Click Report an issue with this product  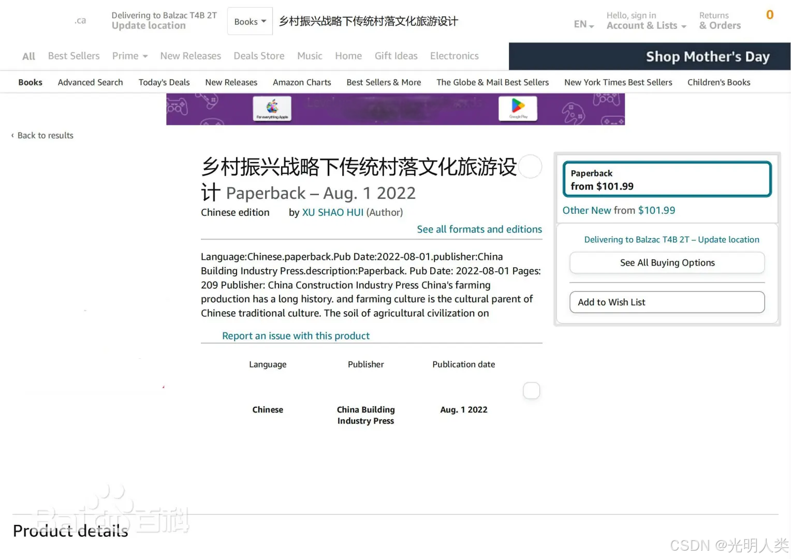tap(296, 336)
